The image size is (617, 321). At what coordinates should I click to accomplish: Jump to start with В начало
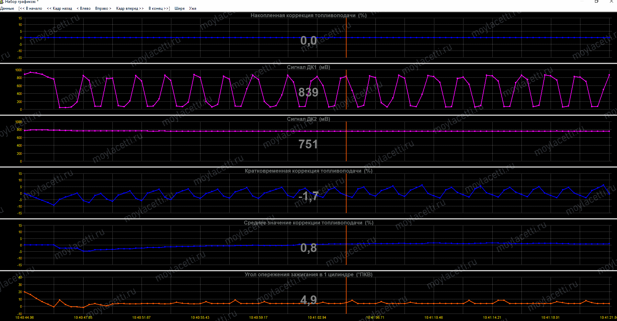point(30,8)
